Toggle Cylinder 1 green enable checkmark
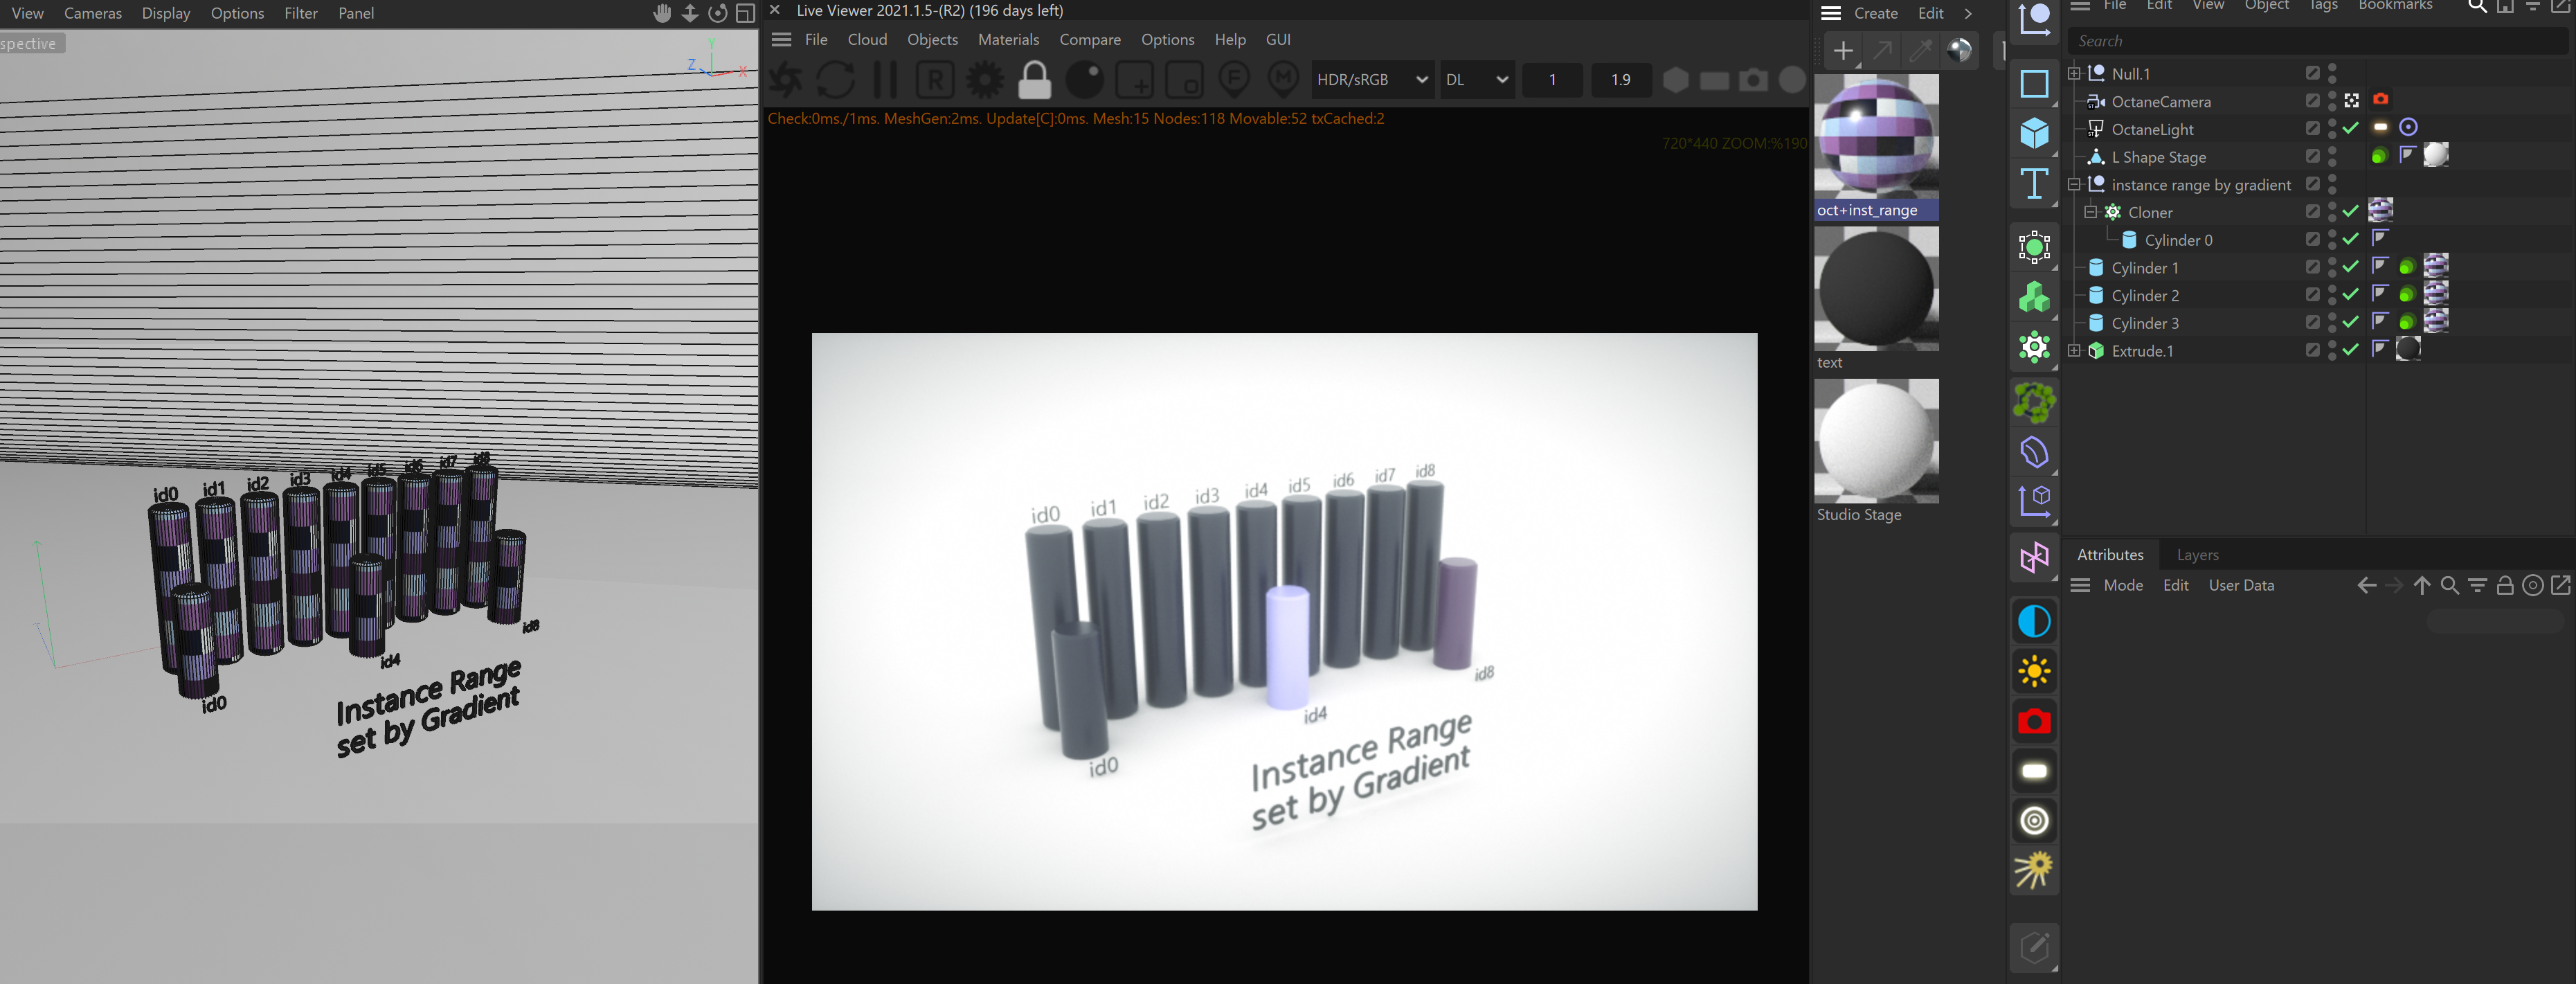The height and width of the screenshot is (984, 2576). point(2351,267)
